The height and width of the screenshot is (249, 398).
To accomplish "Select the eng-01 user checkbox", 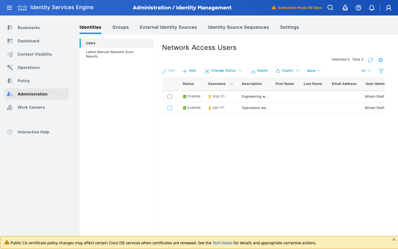I will [170, 97].
